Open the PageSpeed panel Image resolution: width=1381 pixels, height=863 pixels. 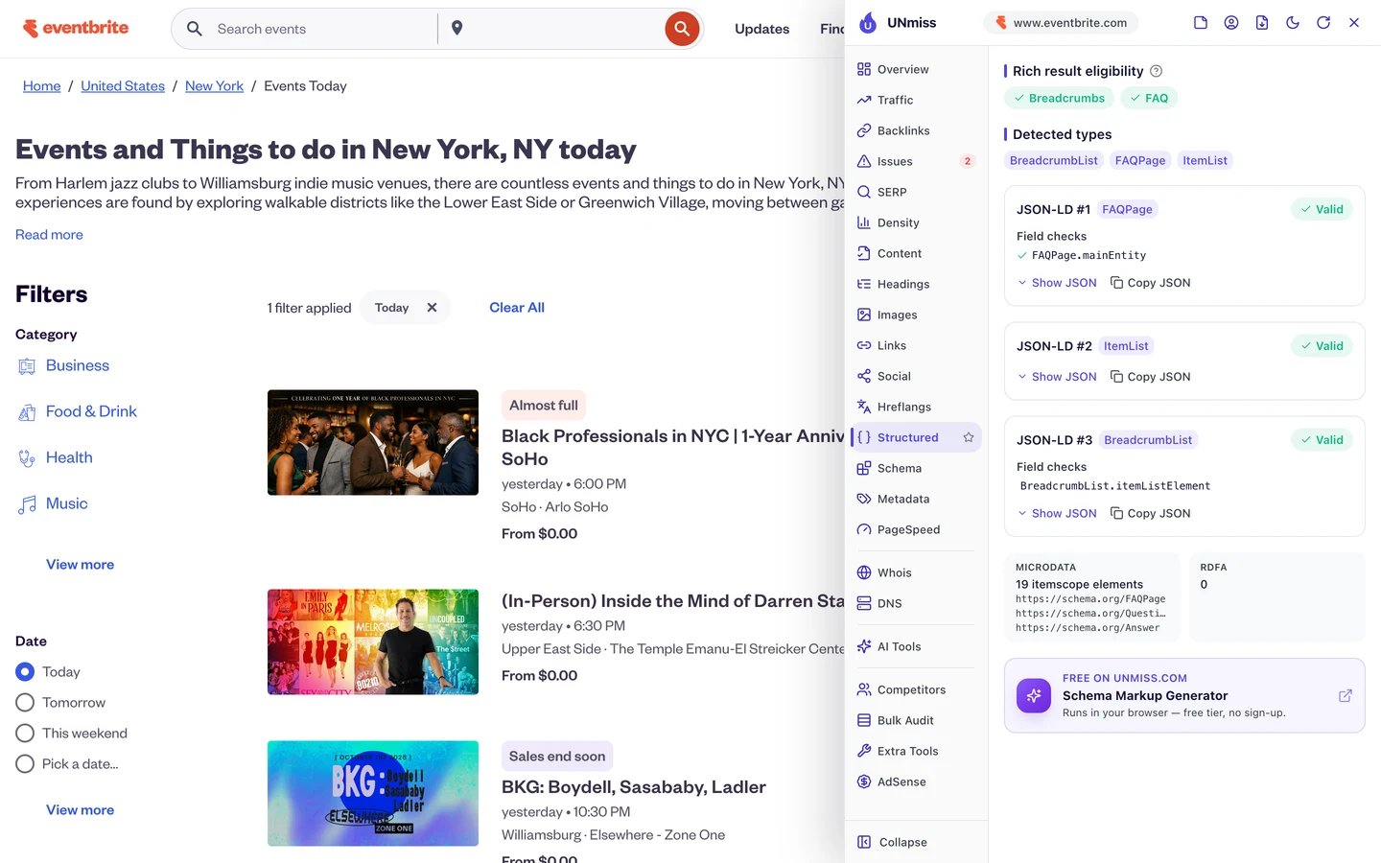[917, 529]
